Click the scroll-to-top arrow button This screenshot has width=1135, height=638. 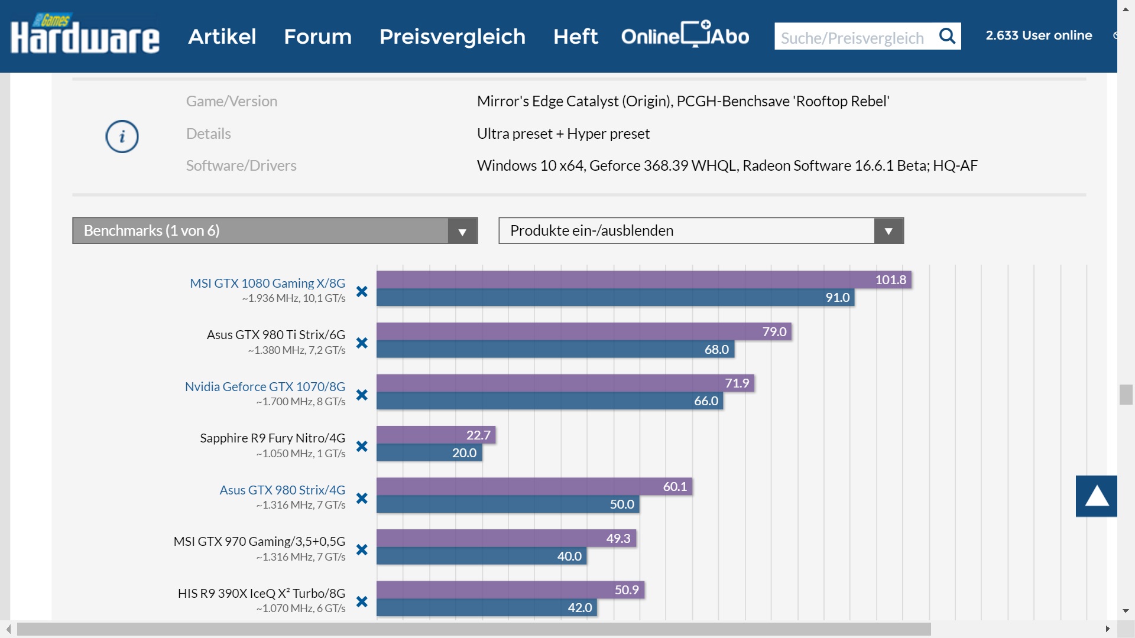tap(1096, 496)
